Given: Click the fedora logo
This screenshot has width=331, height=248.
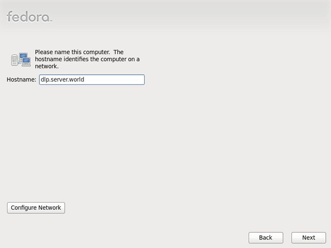Looking at the screenshot, I should (29, 17).
